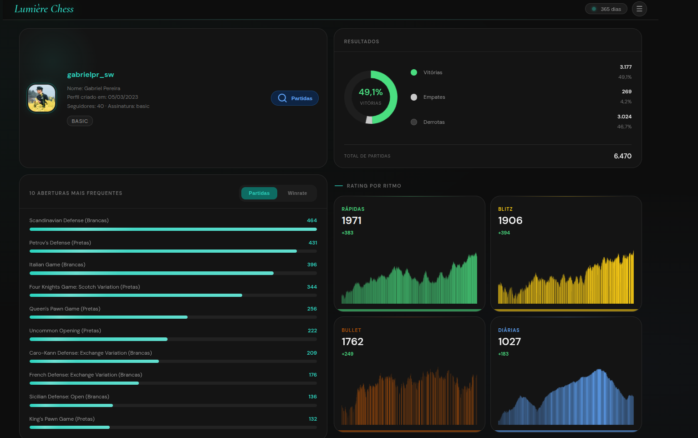
Task: Select King's Pawn Game (Pretas) row
Action: [x=173, y=423]
